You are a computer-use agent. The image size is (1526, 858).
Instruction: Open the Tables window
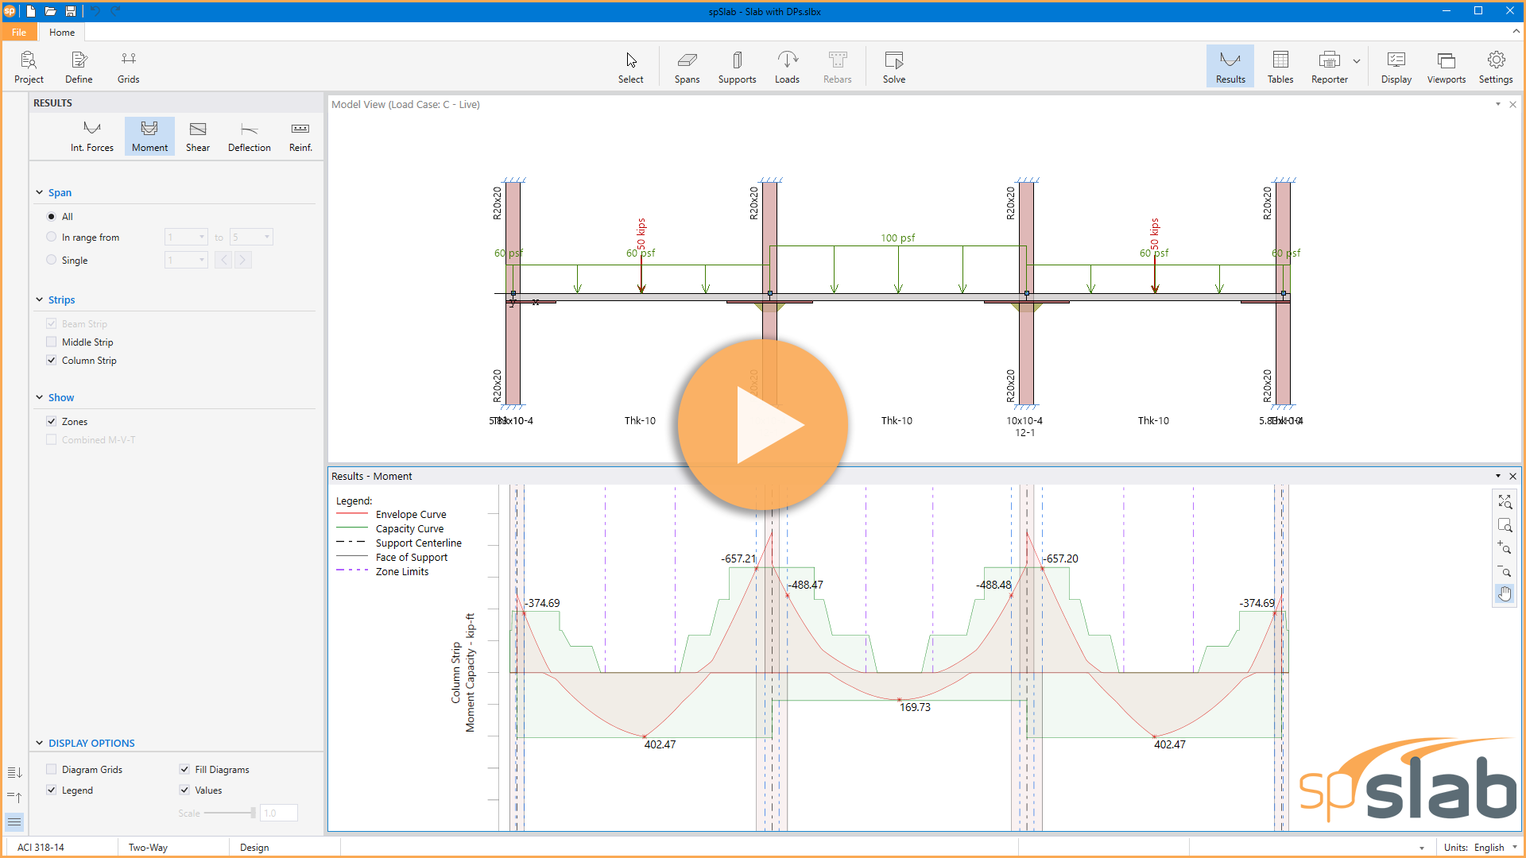1280,66
